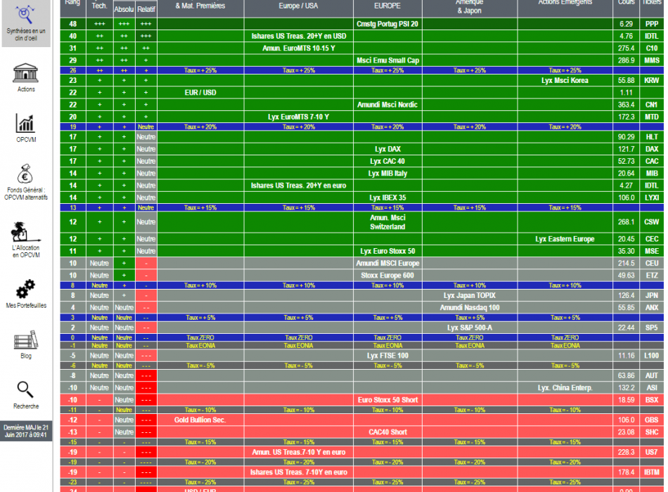The width and height of the screenshot is (668, 492).
Task: Open Amundi Nasdaq 100 entry
Action: [x=470, y=308]
